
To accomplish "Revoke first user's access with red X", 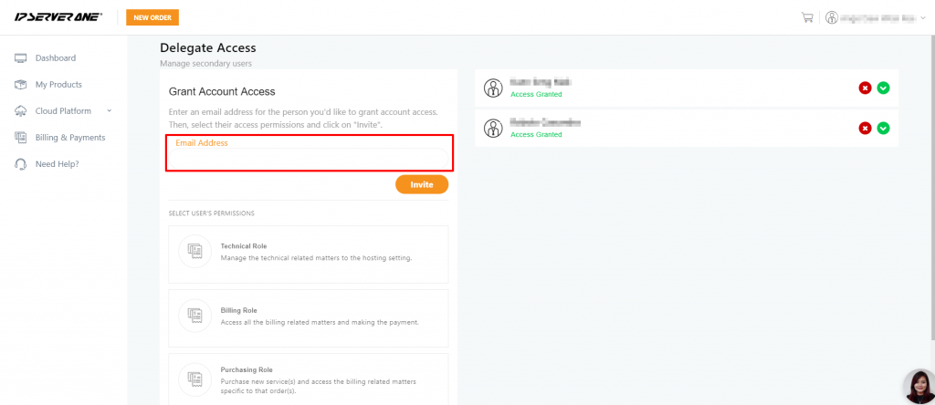I will pyautogui.click(x=866, y=88).
